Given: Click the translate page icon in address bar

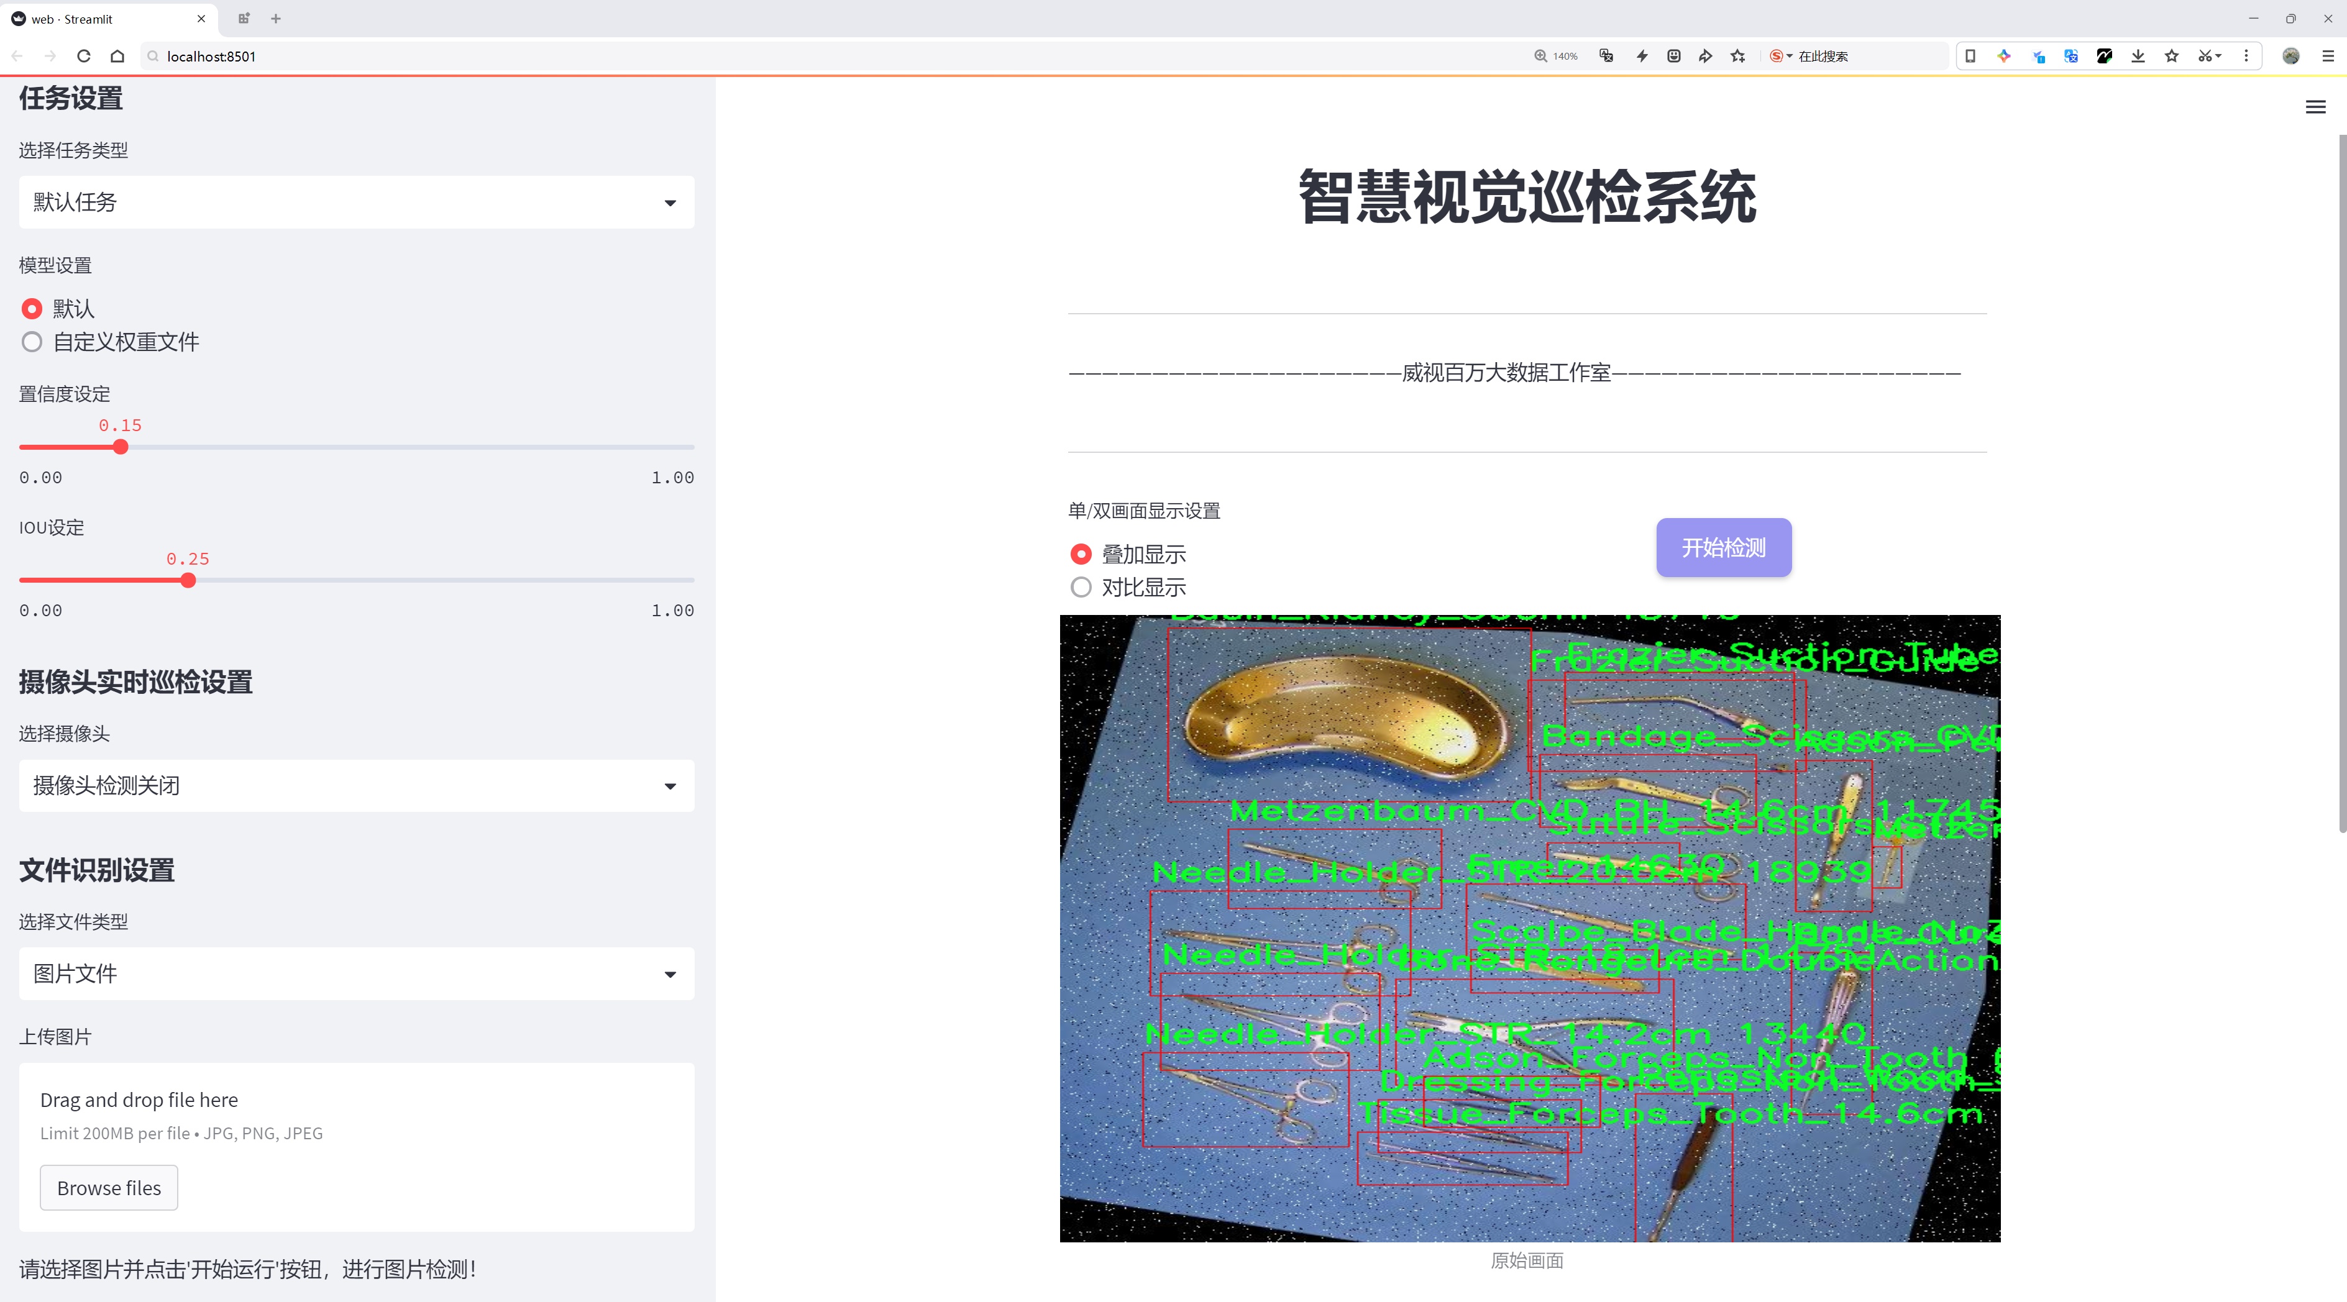Looking at the screenshot, I should click(1606, 57).
